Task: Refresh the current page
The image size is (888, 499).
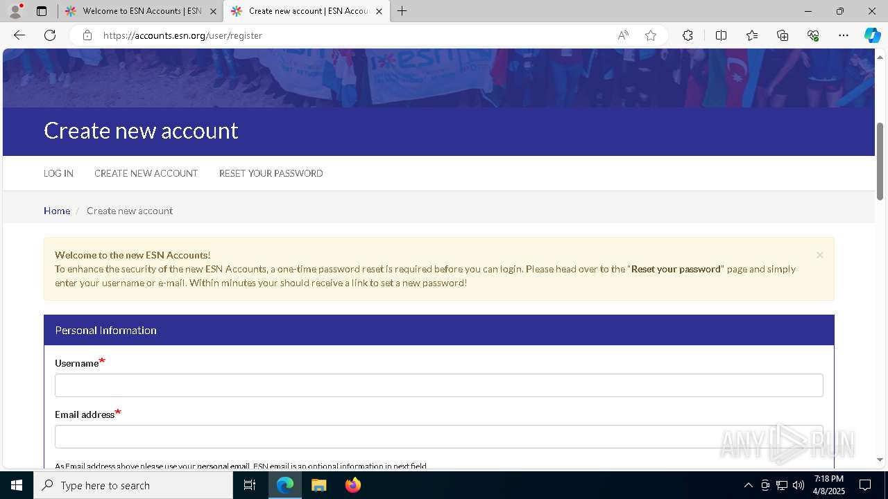Action: (50, 35)
